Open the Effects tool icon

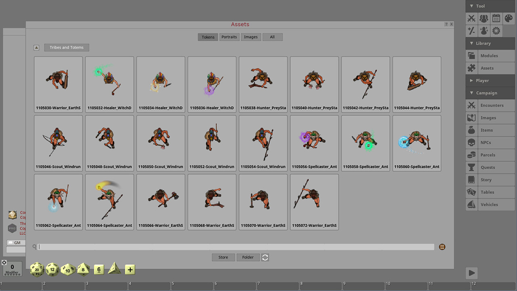pyautogui.click(x=484, y=31)
